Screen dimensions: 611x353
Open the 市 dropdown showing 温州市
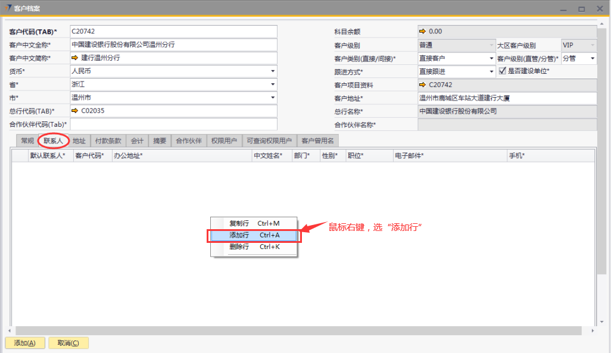tap(273, 98)
